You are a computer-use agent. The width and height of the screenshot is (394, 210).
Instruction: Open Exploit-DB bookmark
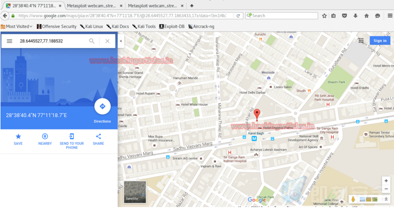click(x=172, y=26)
